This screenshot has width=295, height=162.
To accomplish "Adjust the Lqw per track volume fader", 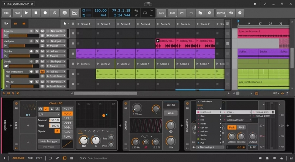I will 24,35.
